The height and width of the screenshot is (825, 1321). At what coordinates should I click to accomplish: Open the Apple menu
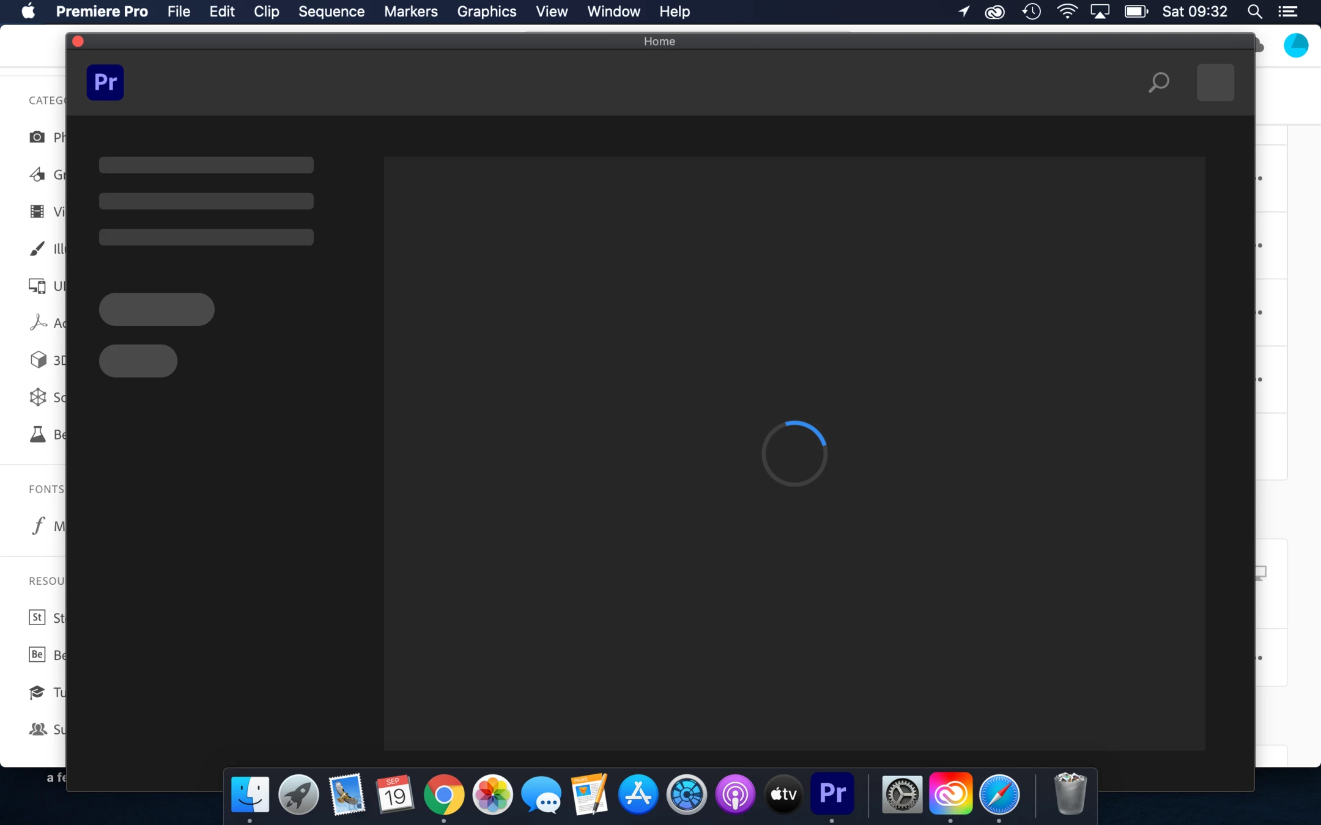click(28, 12)
